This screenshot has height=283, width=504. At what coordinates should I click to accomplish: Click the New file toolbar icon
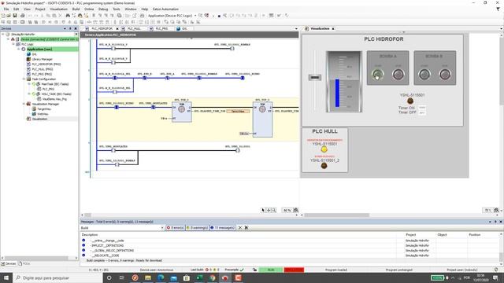click(3, 16)
